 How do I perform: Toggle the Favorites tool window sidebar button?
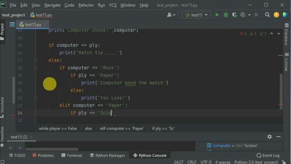click(x=2, y=137)
